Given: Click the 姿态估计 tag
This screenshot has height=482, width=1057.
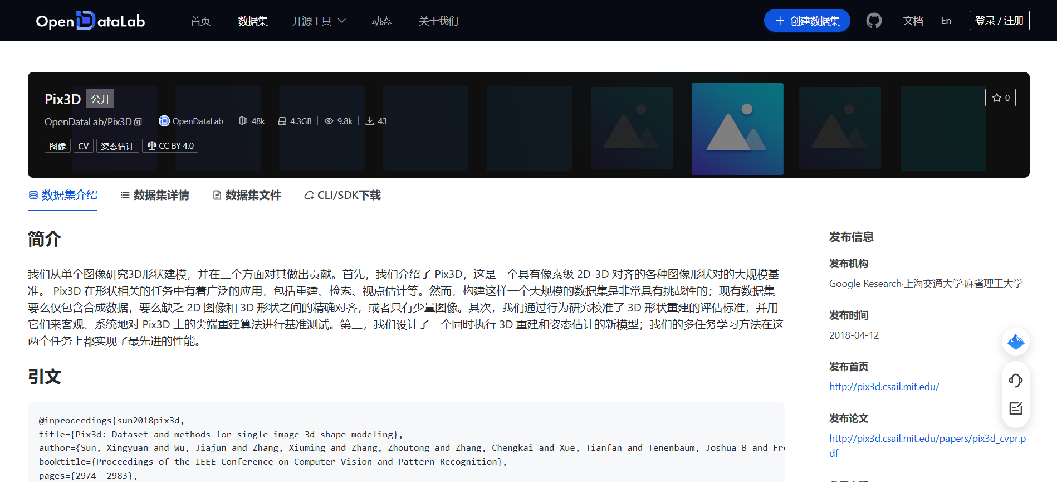Looking at the screenshot, I should [x=118, y=146].
